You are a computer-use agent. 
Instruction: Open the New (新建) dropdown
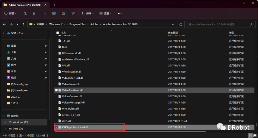10,13
